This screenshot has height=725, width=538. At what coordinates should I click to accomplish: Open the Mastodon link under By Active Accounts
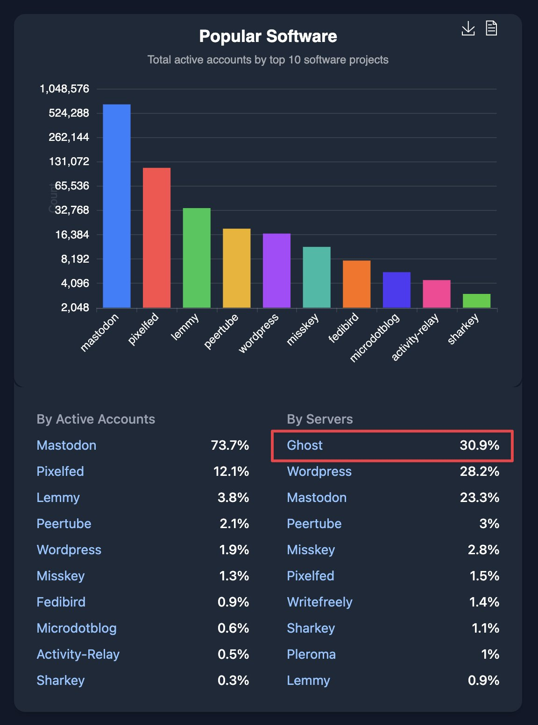point(66,446)
